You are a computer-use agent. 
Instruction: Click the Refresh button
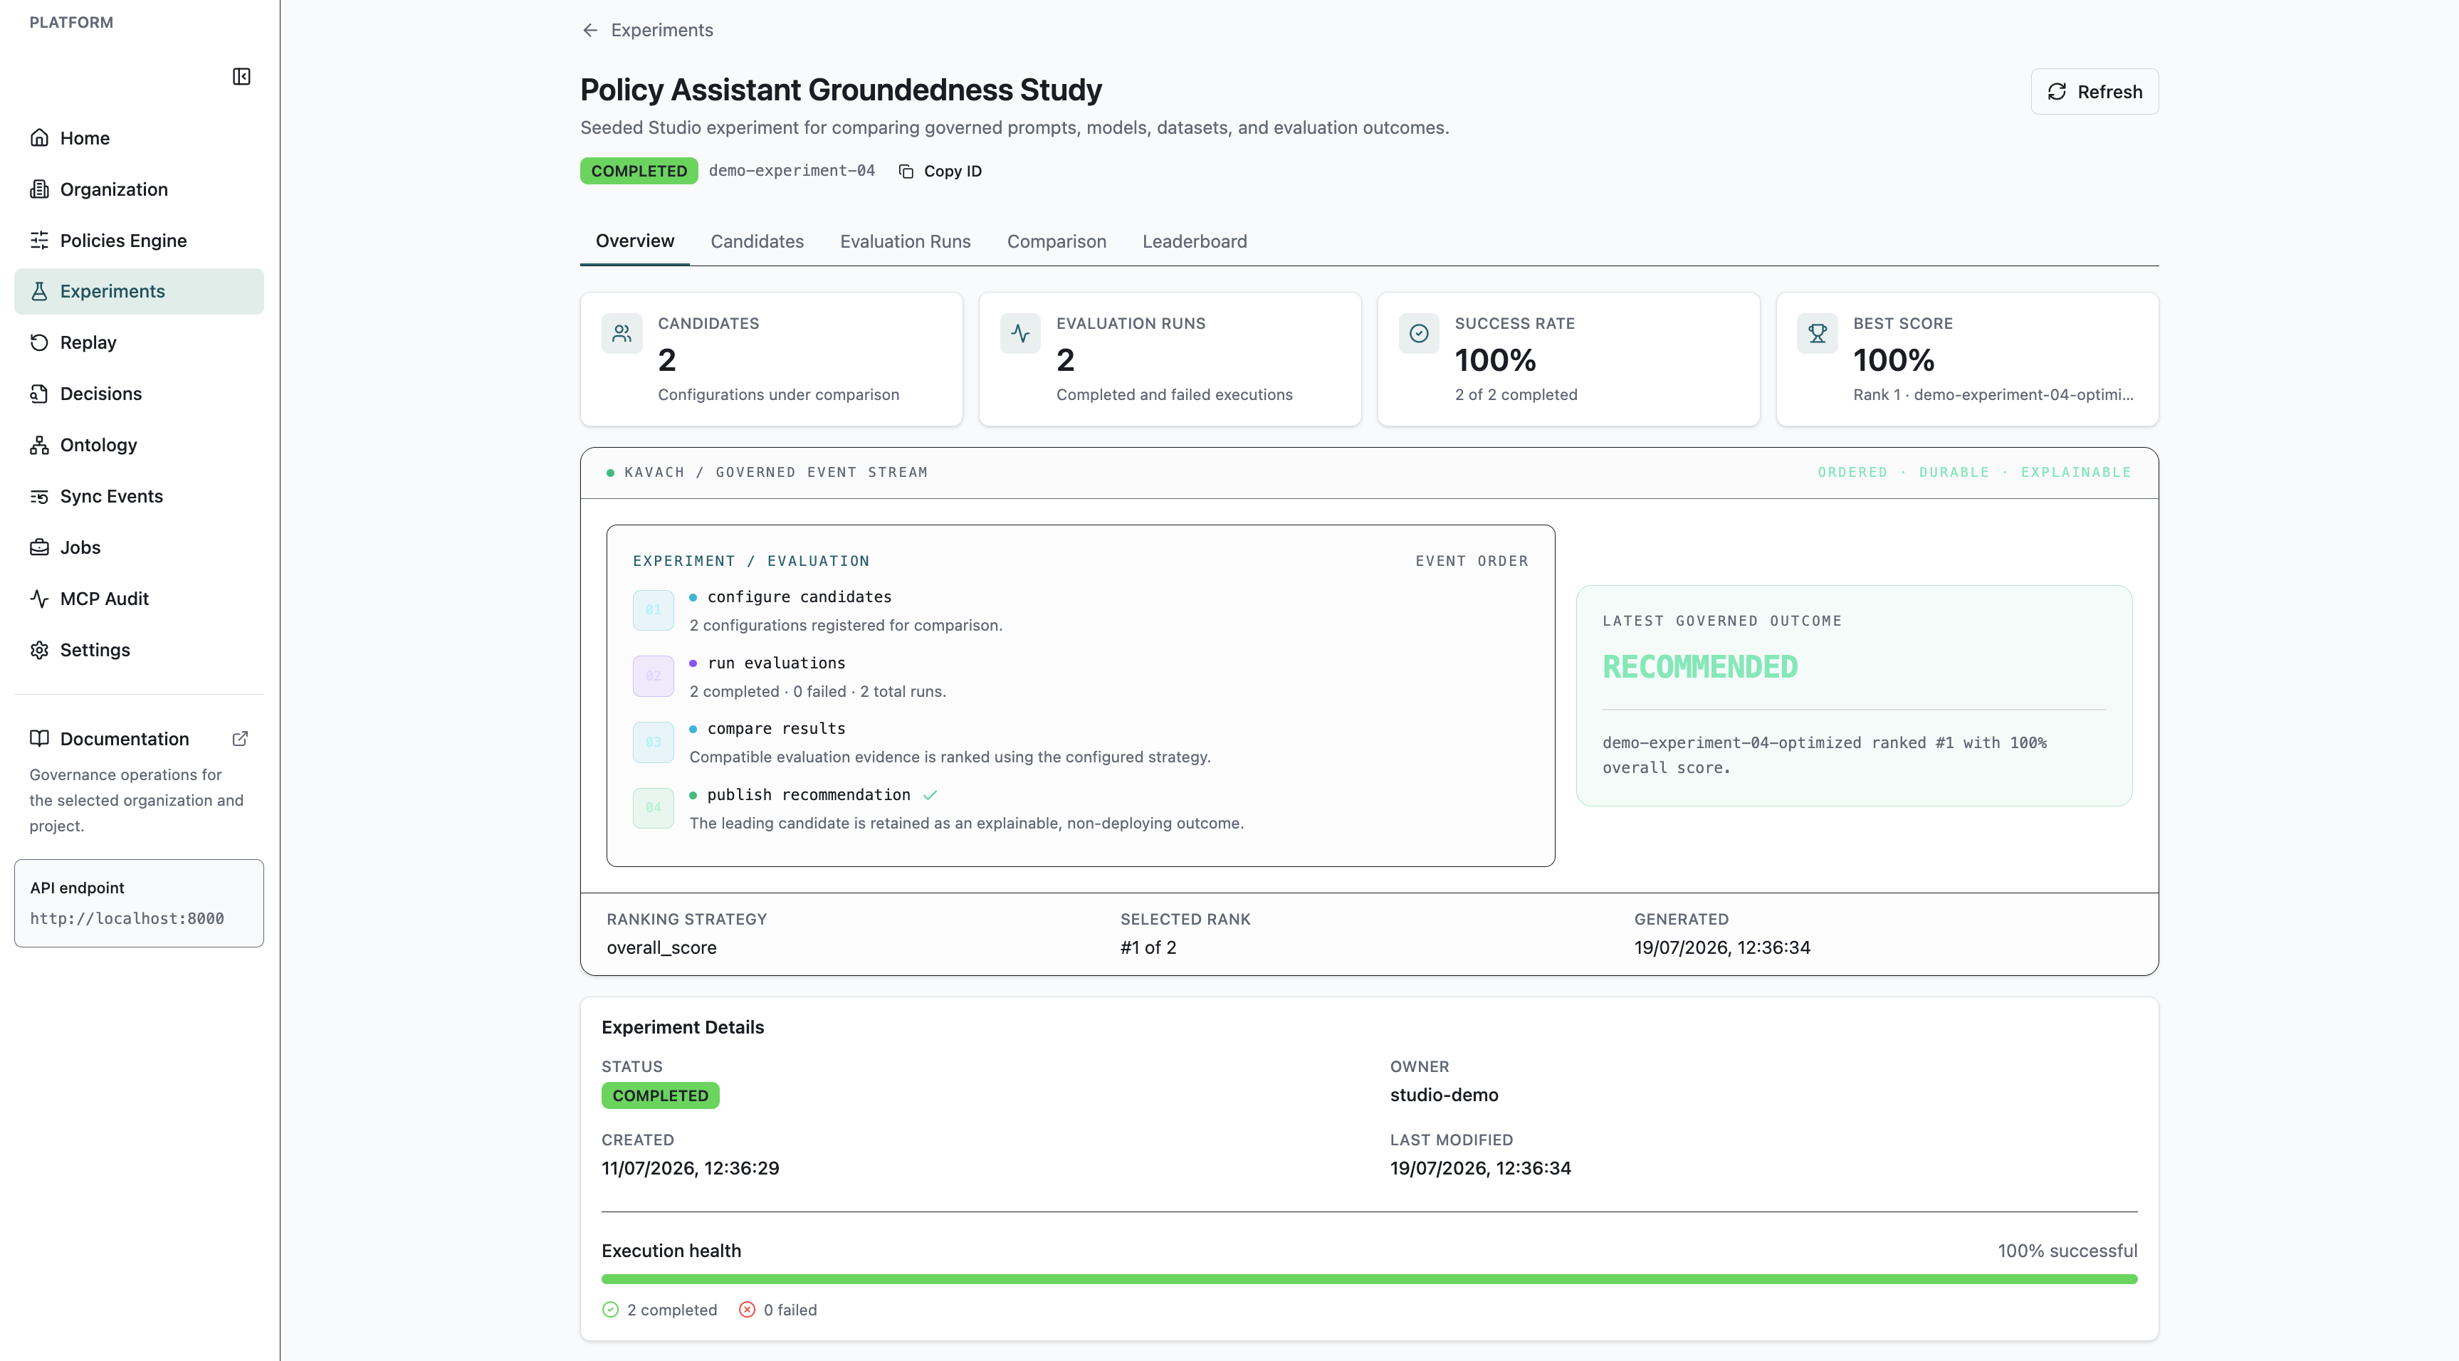point(2094,92)
